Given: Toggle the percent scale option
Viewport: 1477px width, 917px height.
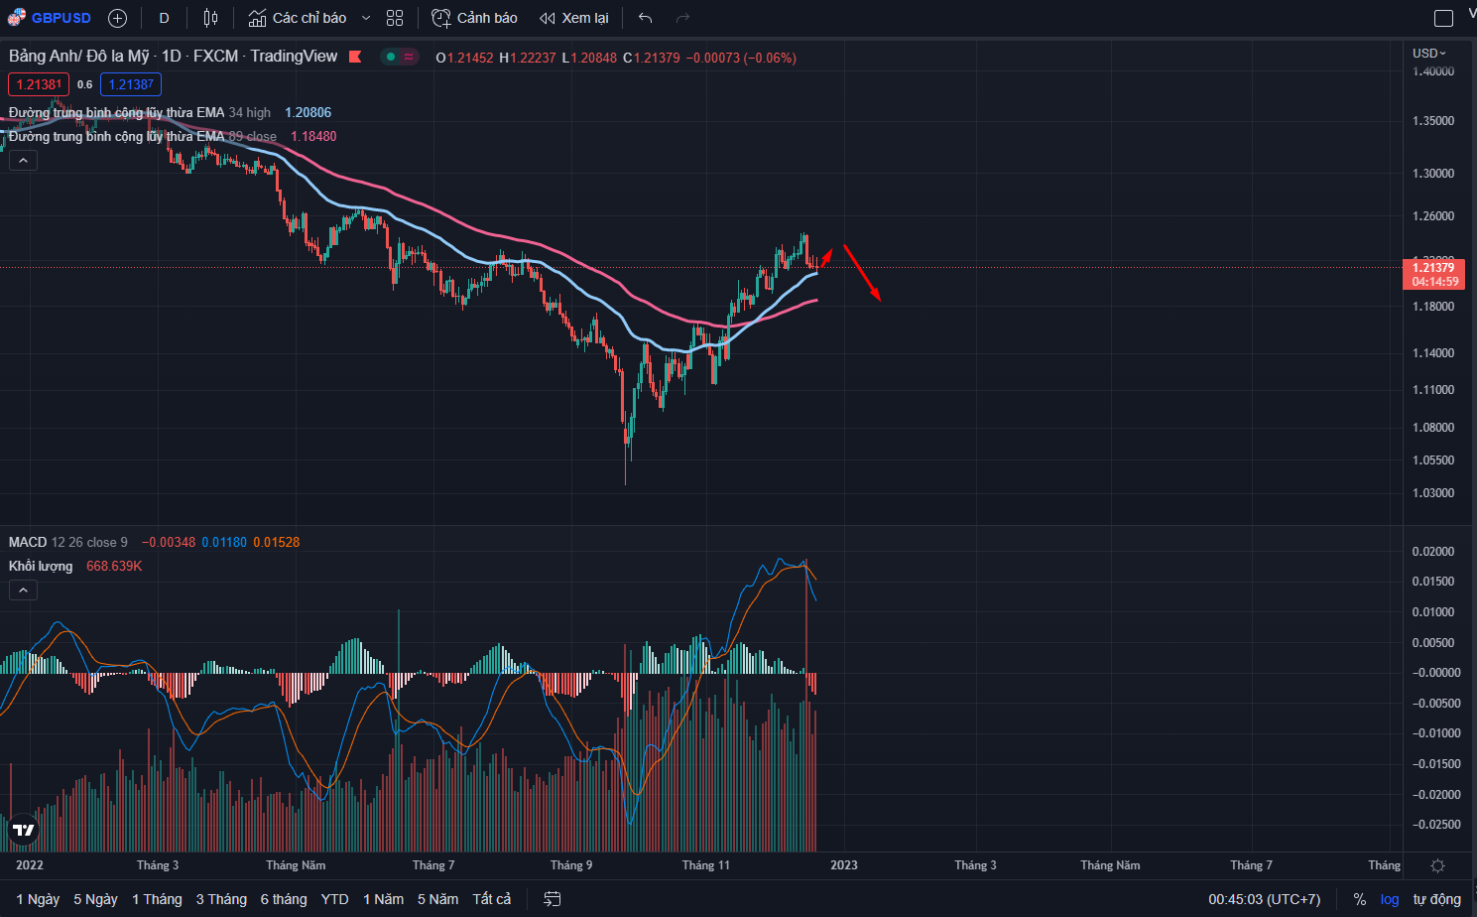Looking at the screenshot, I should [1359, 899].
